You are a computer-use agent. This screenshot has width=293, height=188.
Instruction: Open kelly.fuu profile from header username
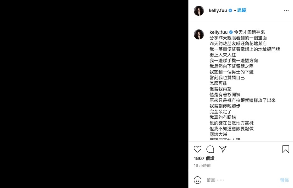coord(218,10)
